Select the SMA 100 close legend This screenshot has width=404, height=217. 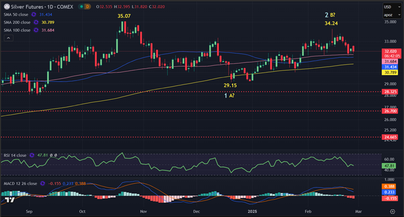tap(17, 30)
